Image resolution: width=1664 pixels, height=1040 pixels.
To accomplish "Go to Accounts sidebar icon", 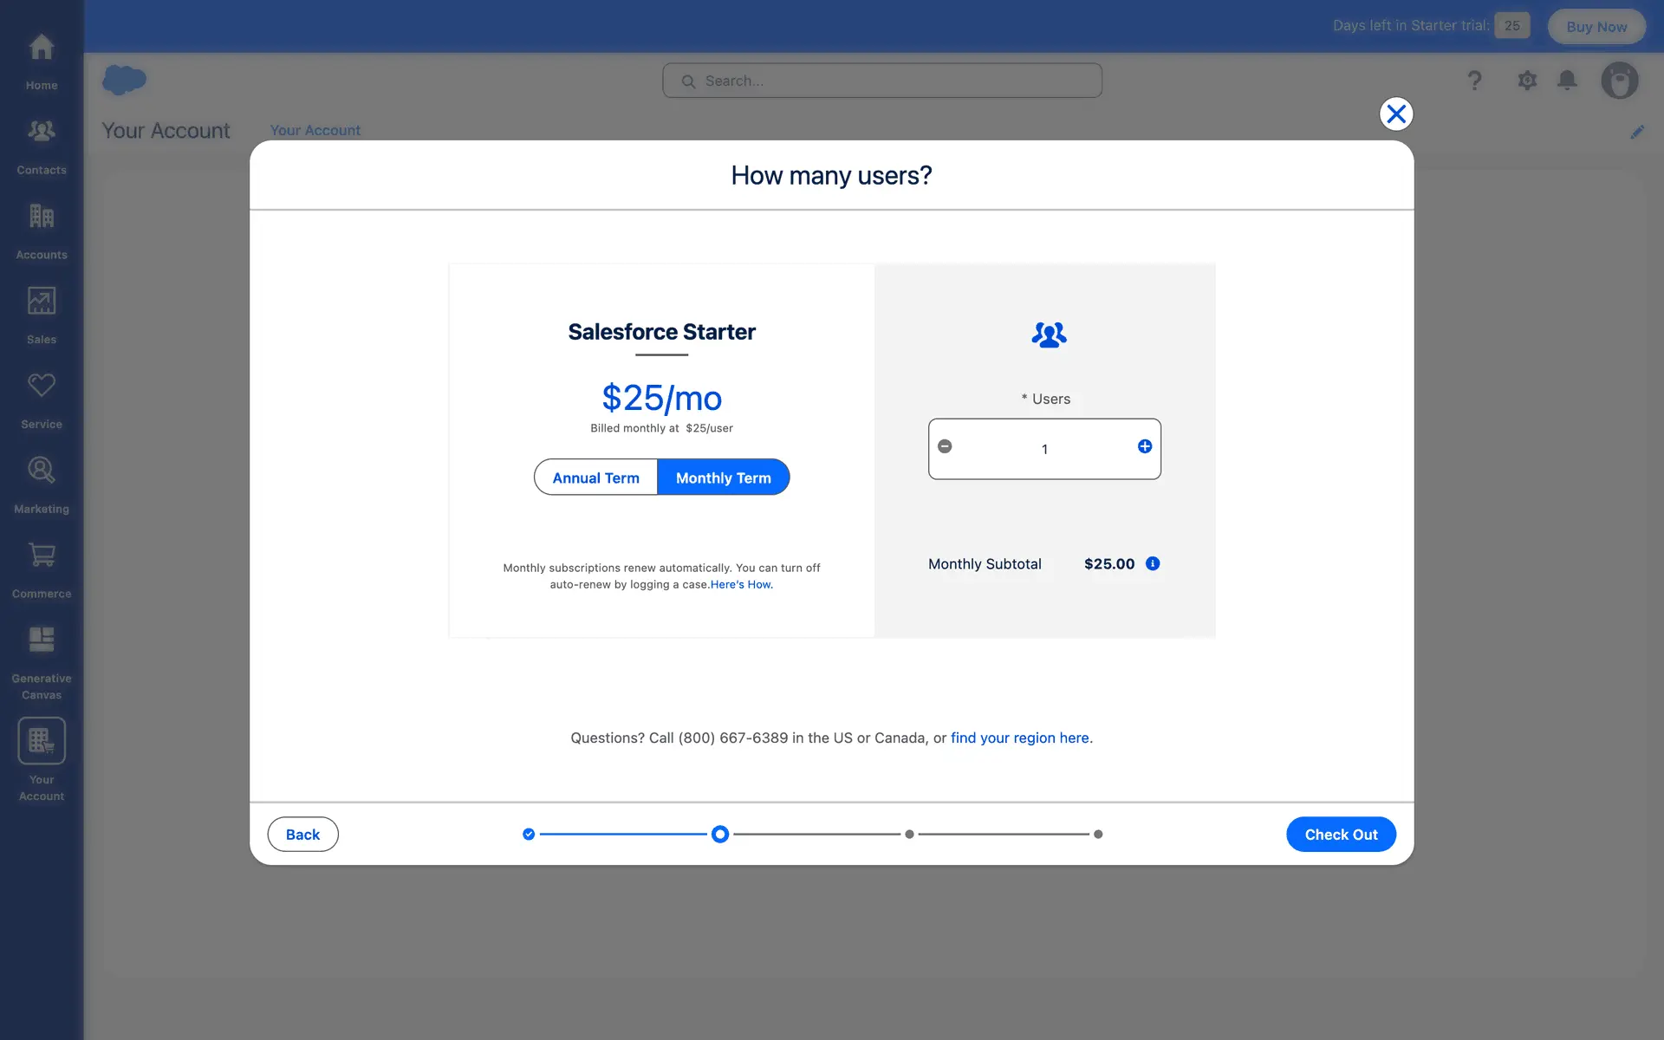I will coord(41,229).
